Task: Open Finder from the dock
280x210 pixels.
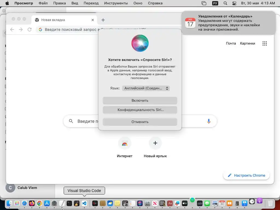Action: pyautogui.click(x=9, y=203)
